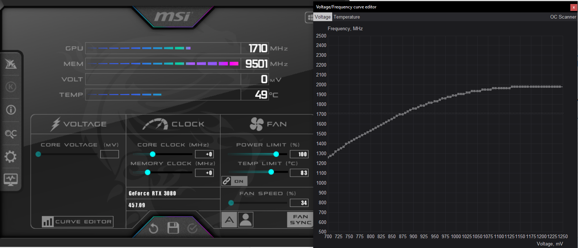Click the temp limit slider handle

pos(271,172)
